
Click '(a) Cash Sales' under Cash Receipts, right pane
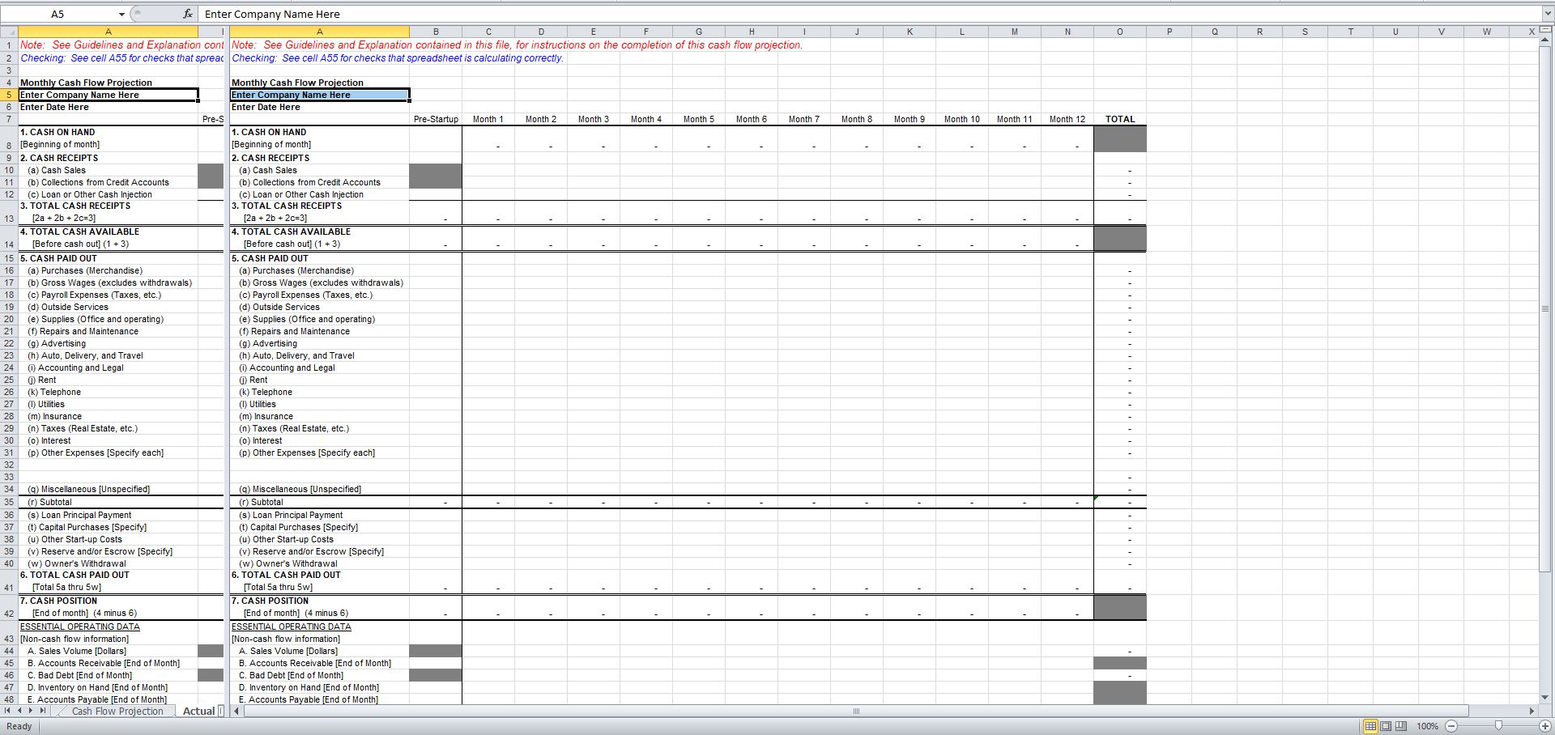(268, 170)
